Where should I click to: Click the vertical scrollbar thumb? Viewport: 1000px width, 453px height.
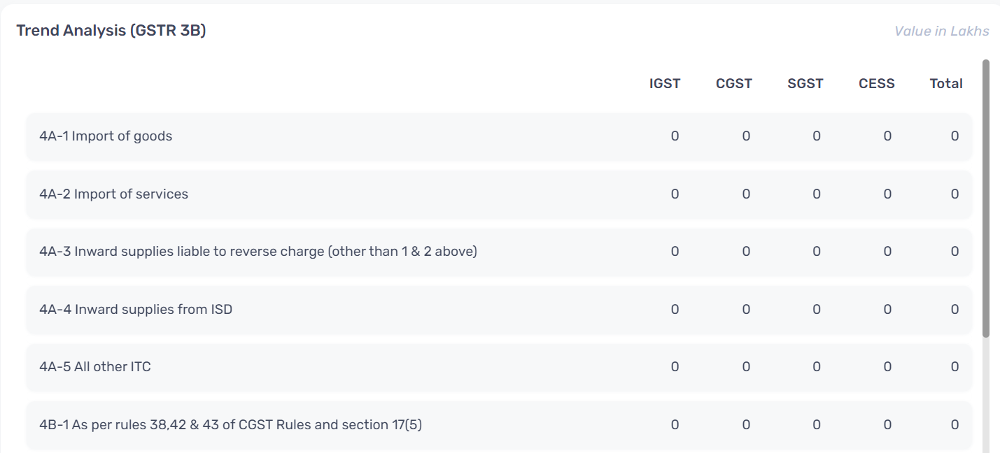(x=986, y=199)
